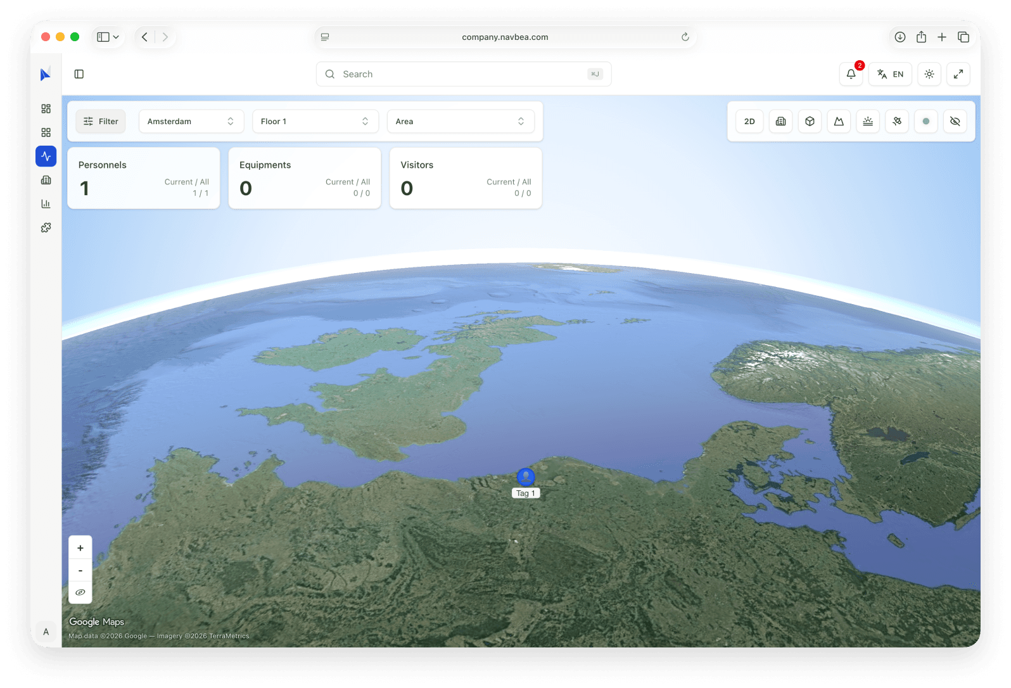Expand the browser sidebar options chevron

116,37
